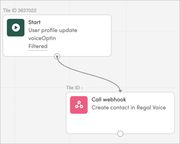Image resolution: width=180 pixels, height=144 pixels.
Task: Click the inner dot of Start's connector
Action: tap(57, 57)
